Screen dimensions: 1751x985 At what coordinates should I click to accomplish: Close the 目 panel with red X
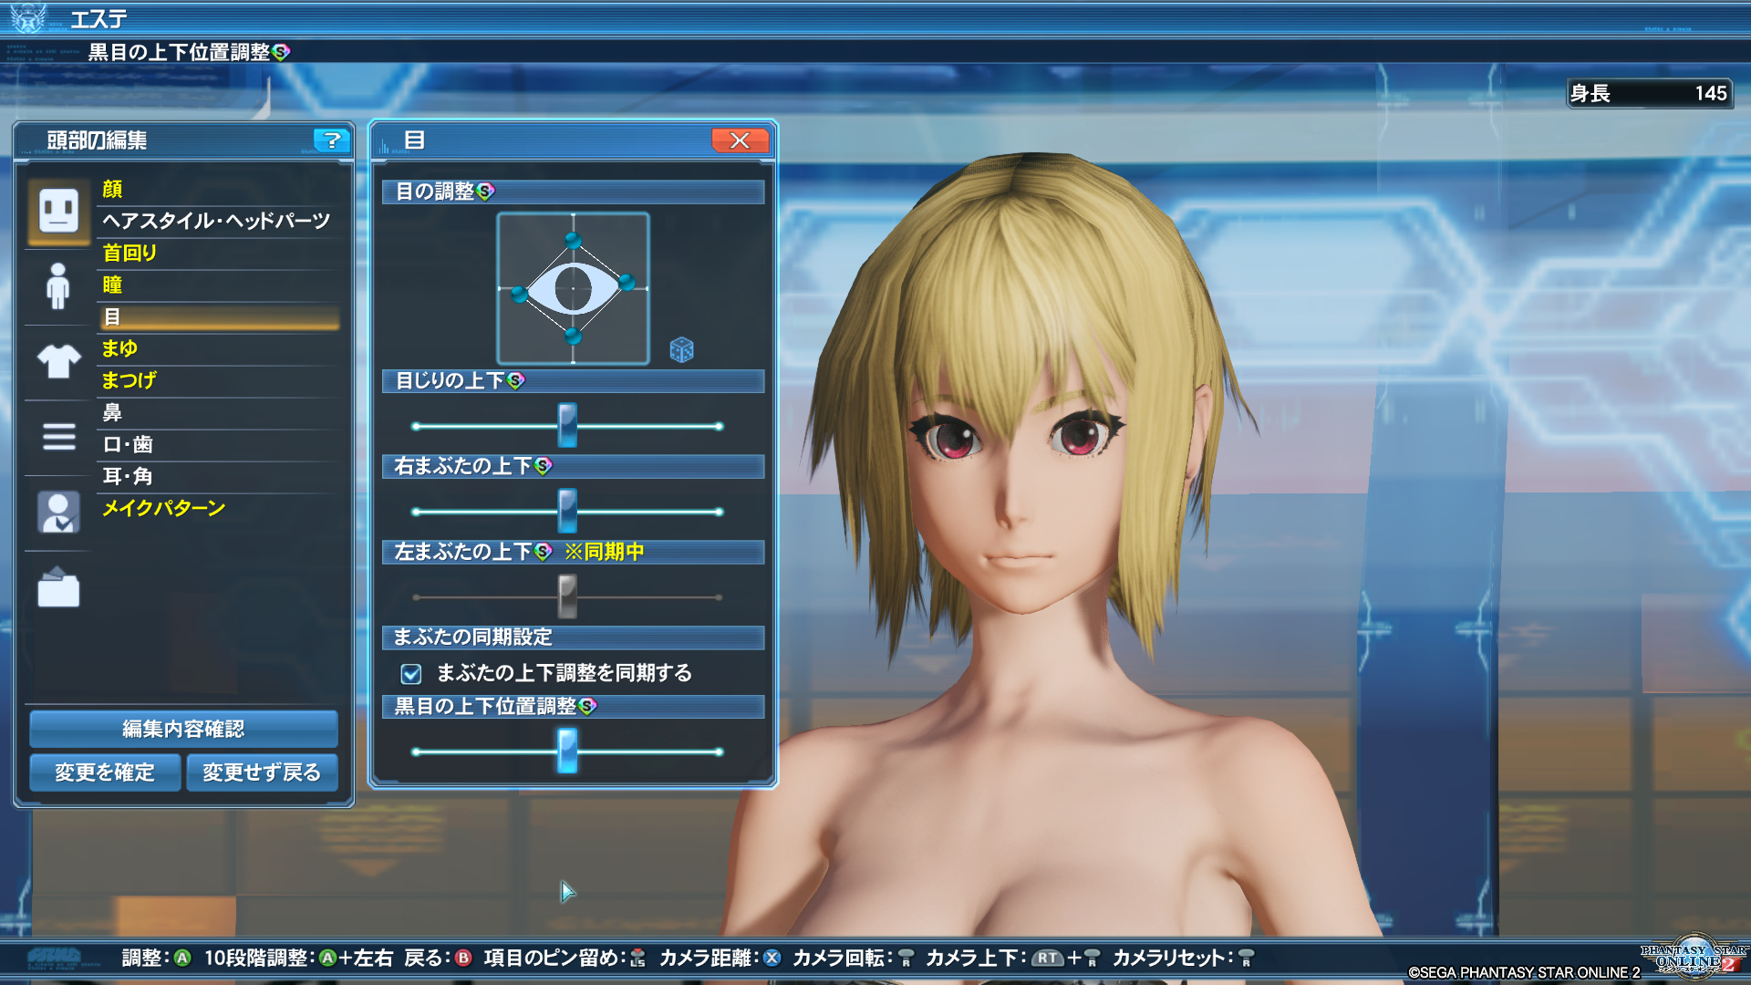point(740,140)
